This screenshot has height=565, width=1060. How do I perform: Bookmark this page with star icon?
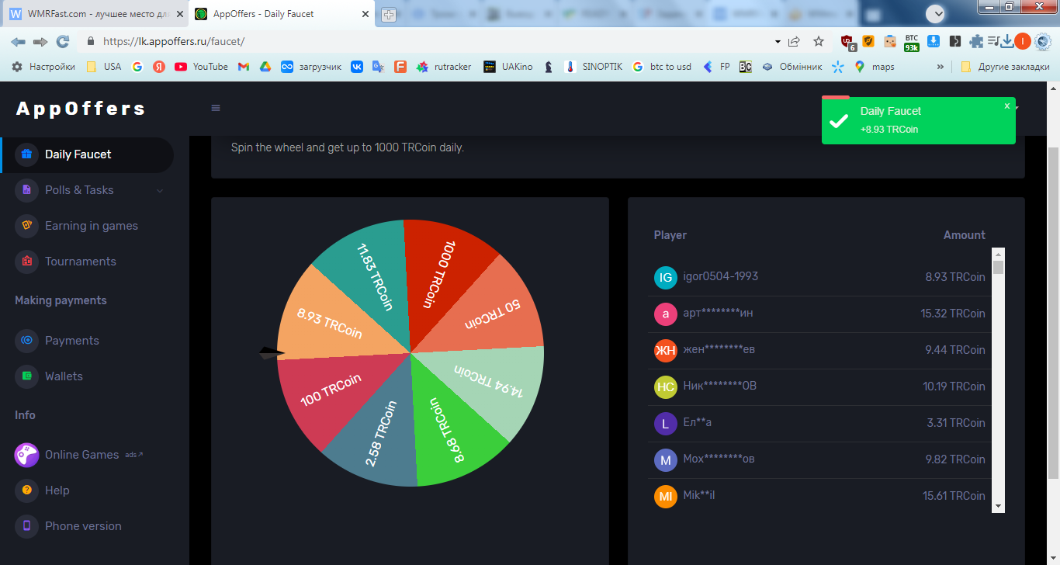pos(819,41)
